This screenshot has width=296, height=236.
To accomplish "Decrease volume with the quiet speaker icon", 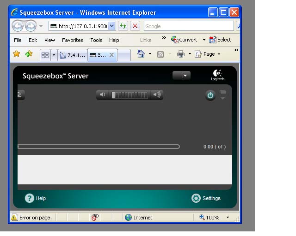I will click(103, 94).
